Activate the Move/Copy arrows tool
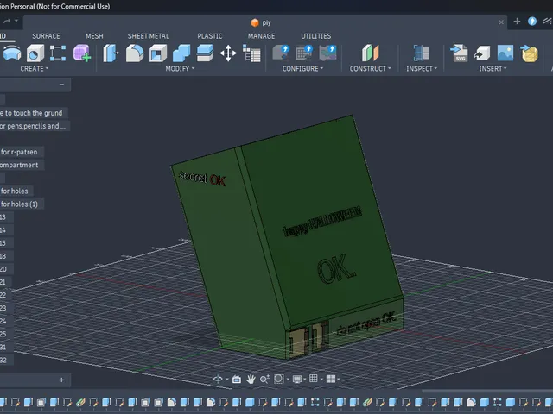The width and height of the screenshot is (553, 414). pos(228,53)
